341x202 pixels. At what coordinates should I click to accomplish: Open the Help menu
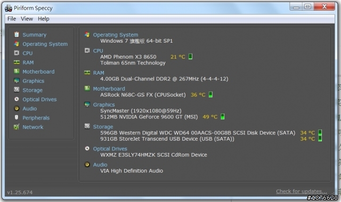pos(44,19)
